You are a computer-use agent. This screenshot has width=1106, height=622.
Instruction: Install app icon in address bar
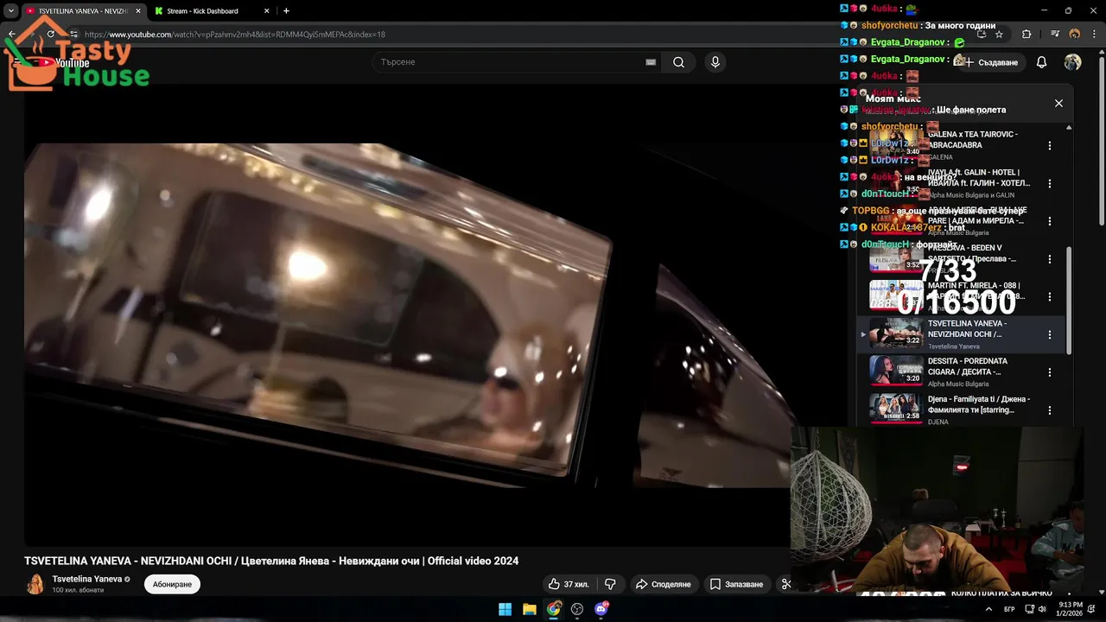point(981,35)
